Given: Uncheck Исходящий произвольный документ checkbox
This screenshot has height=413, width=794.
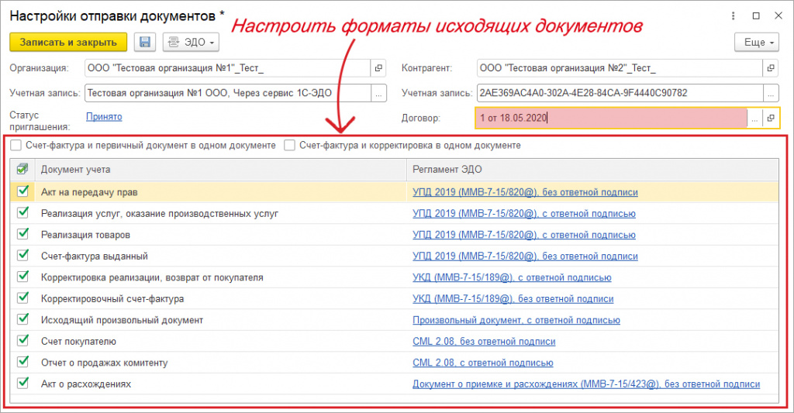Looking at the screenshot, I should (x=22, y=319).
